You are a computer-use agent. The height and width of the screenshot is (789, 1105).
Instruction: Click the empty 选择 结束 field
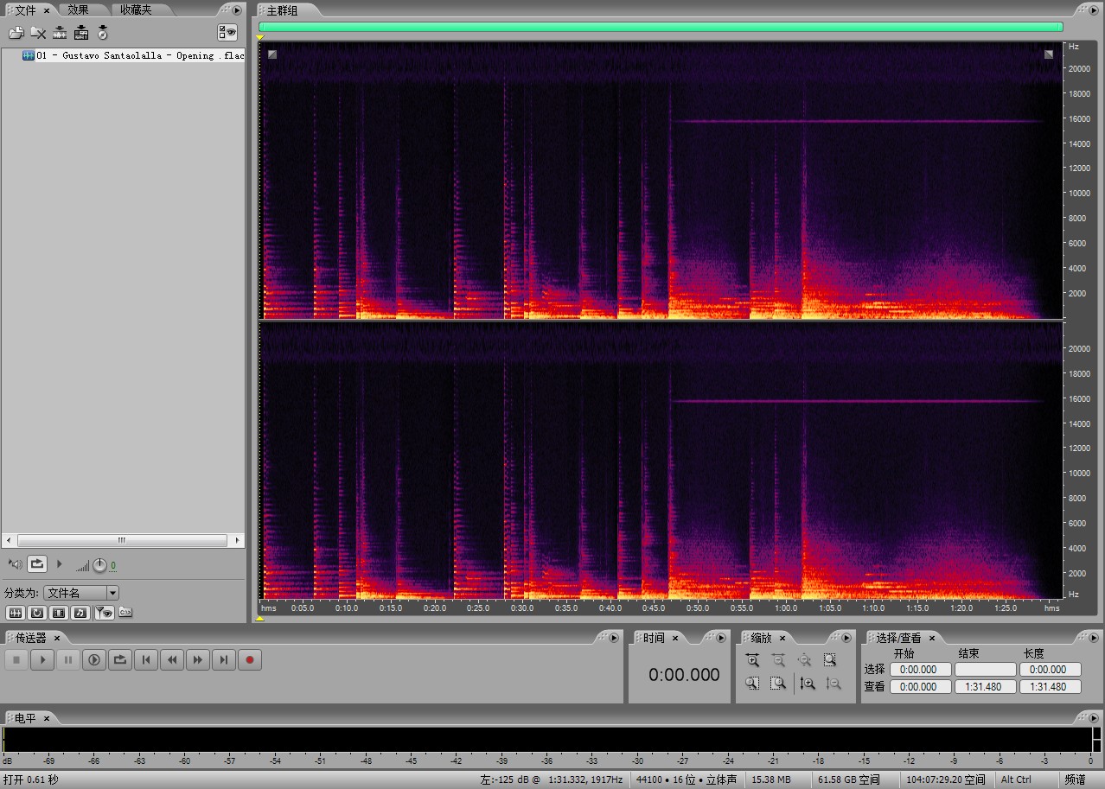(x=986, y=669)
